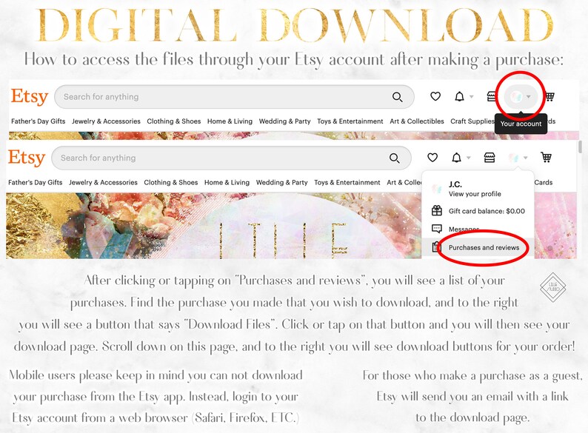This screenshot has height=433, width=588.
Task: Click the lower search field
Action: point(231,158)
